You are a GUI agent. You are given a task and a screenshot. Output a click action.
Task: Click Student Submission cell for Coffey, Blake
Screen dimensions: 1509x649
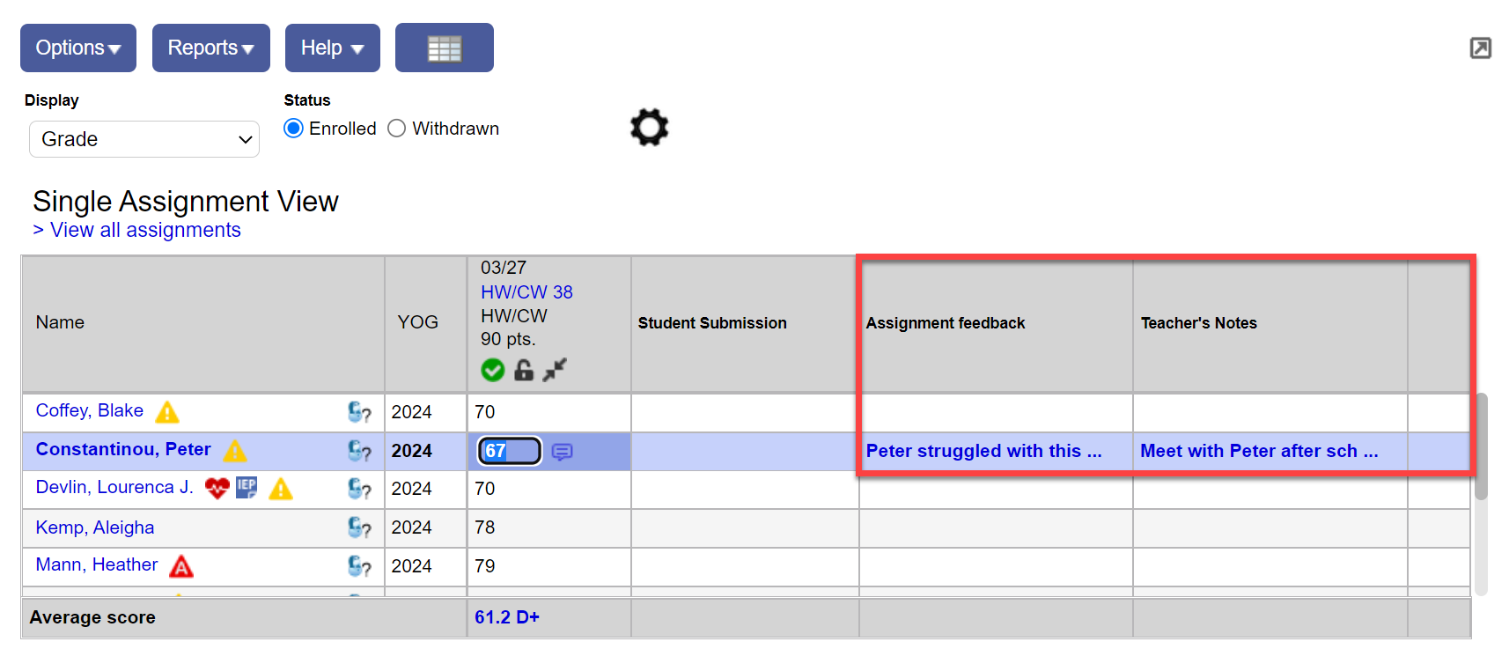coord(745,412)
